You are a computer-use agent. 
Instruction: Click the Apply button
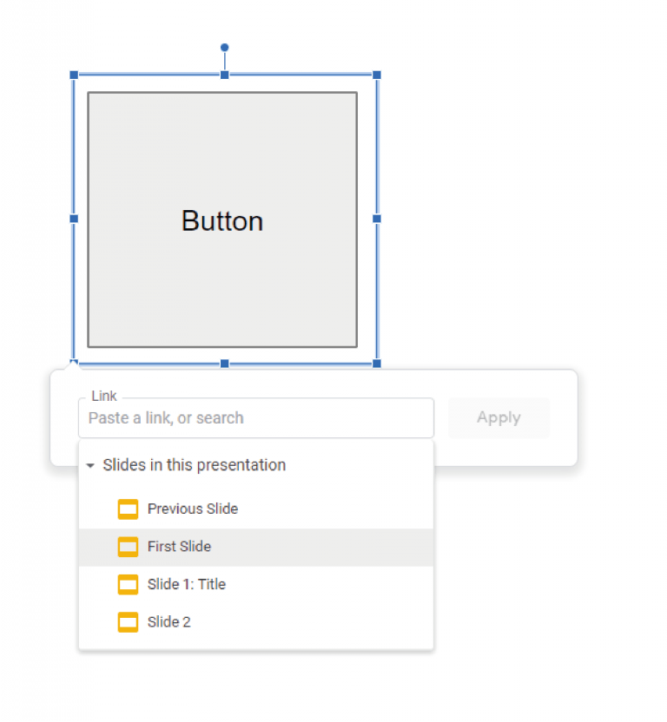tap(499, 417)
